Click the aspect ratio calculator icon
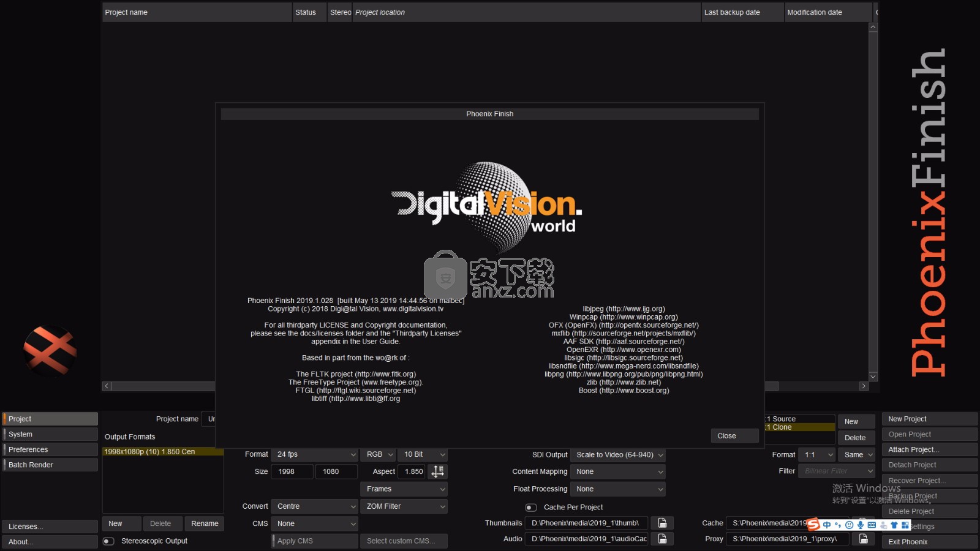 pyautogui.click(x=438, y=471)
